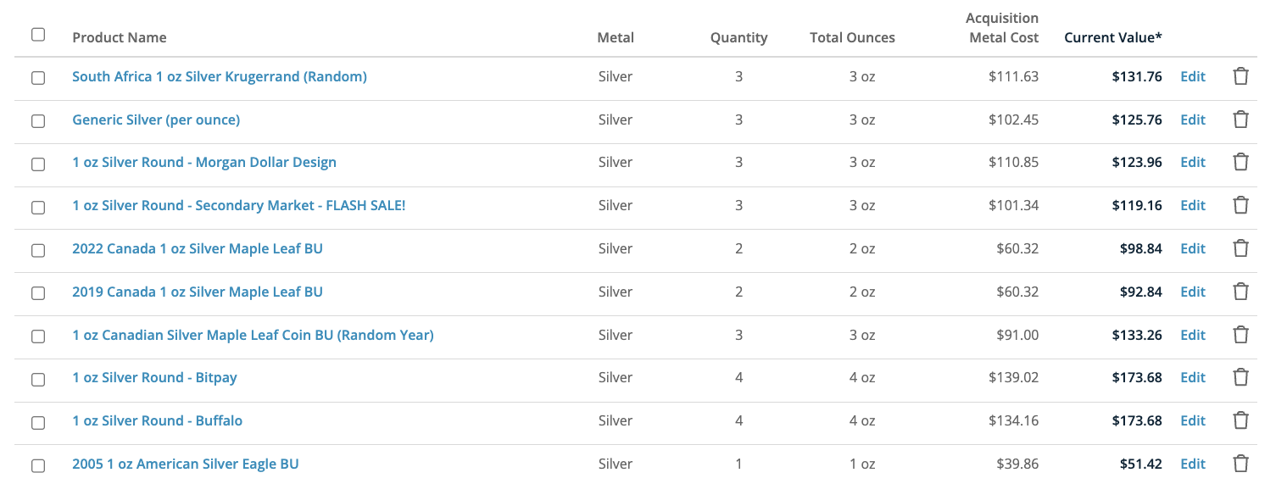The image size is (1287, 495).
Task: Click the Quantity column header
Action: pyautogui.click(x=738, y=37)
